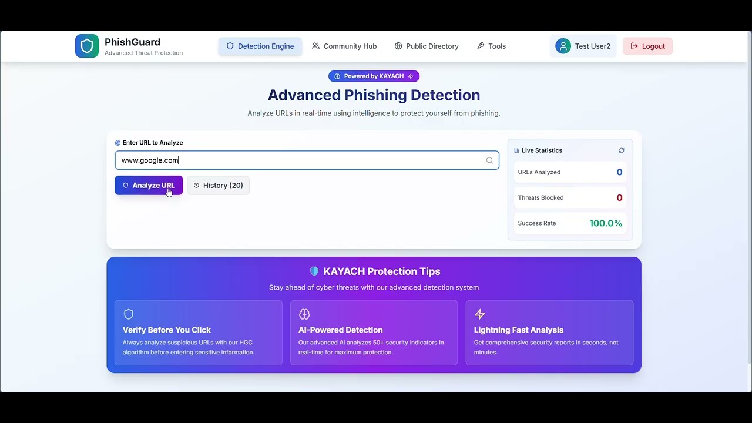Click the PhishGuard brand name
This screenshot has height=423, width=752.
coord(132,42)
